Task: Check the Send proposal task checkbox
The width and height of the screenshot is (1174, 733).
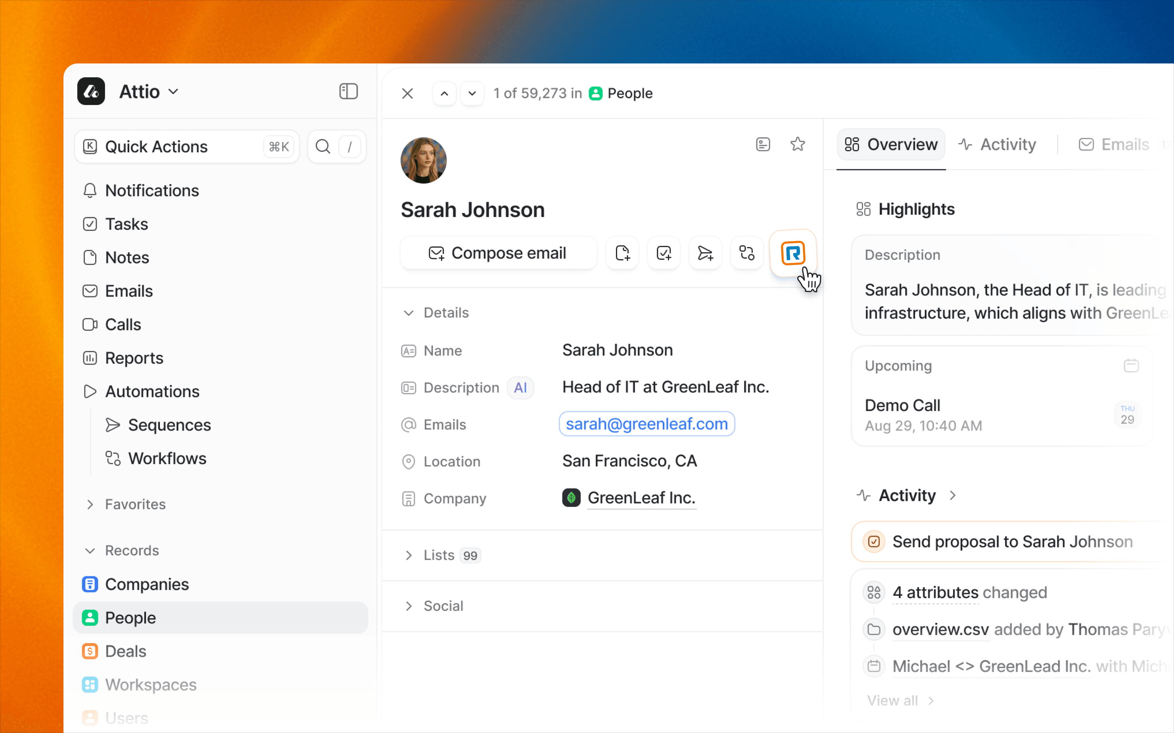Action: tap(874, 541)
